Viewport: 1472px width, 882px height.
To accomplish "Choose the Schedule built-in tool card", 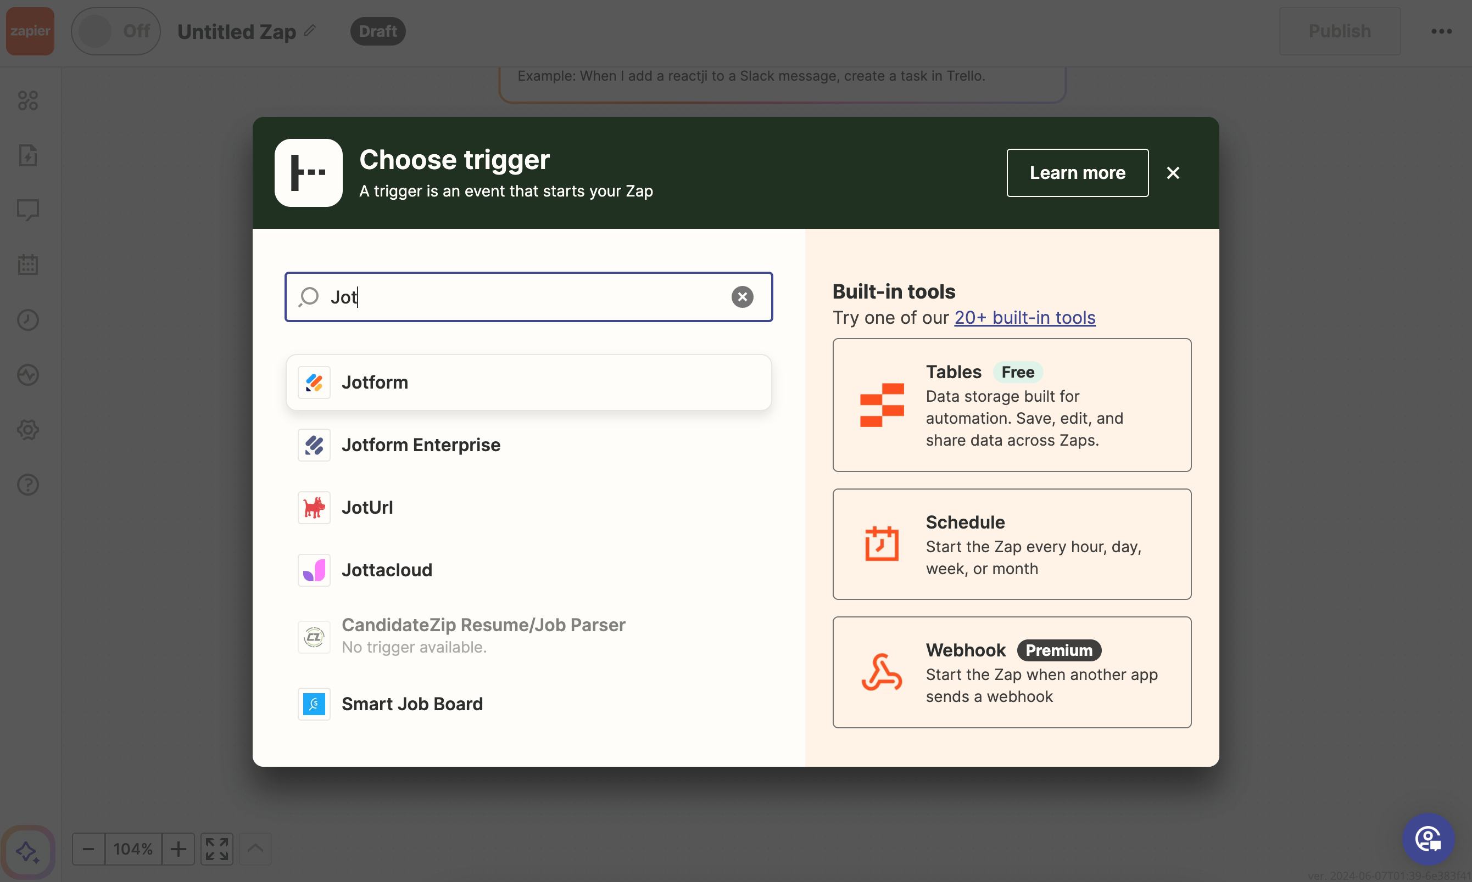I will [x=1012, y=544].
